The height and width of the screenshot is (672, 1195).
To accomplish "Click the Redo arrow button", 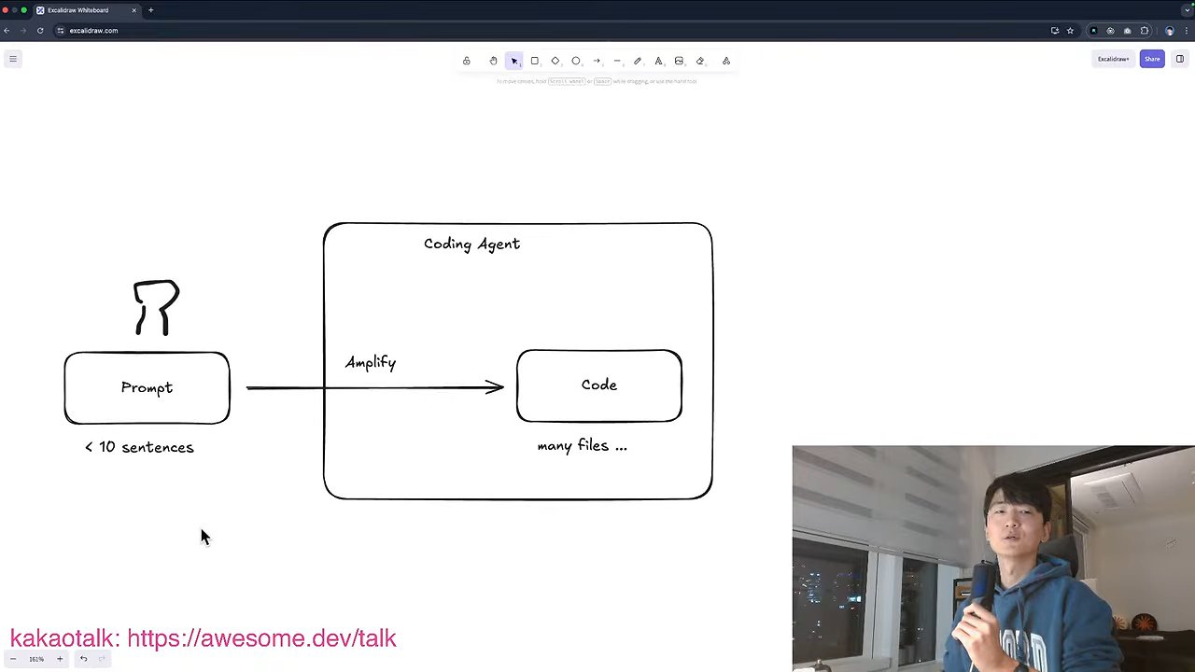I will click(102, 659).
